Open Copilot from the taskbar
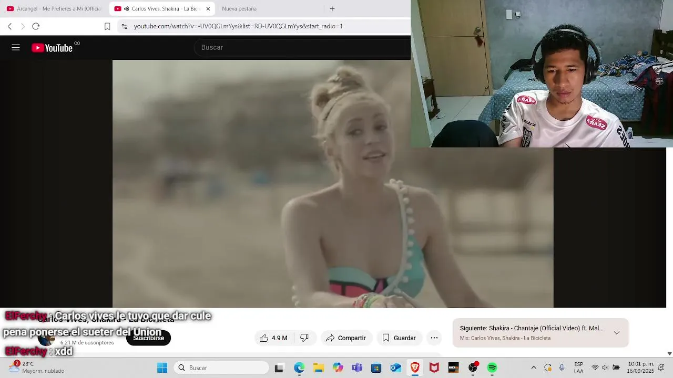The image size is (673, 378). 338,367
